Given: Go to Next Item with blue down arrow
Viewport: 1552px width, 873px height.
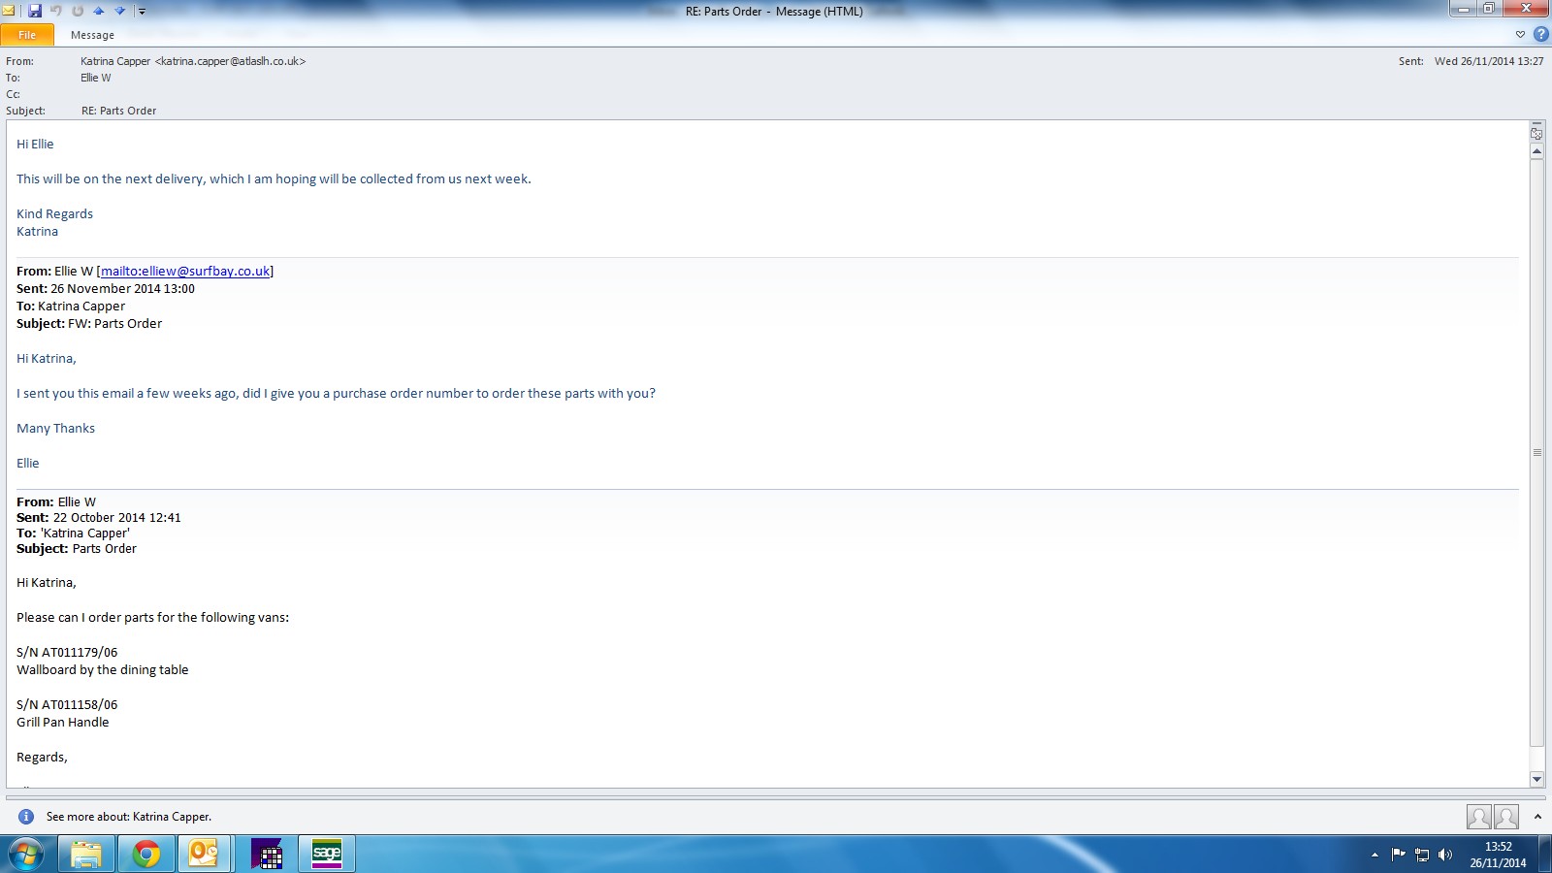Looking at the screenshot, I should tap(120, 11).
